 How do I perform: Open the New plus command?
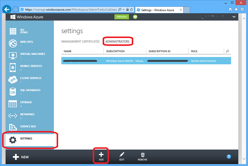(x=21, y=157)
